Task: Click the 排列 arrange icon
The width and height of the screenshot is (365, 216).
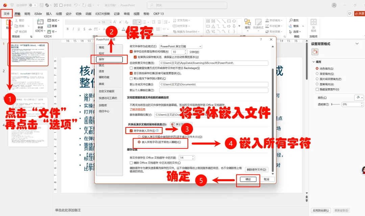Action: (247, 22)
